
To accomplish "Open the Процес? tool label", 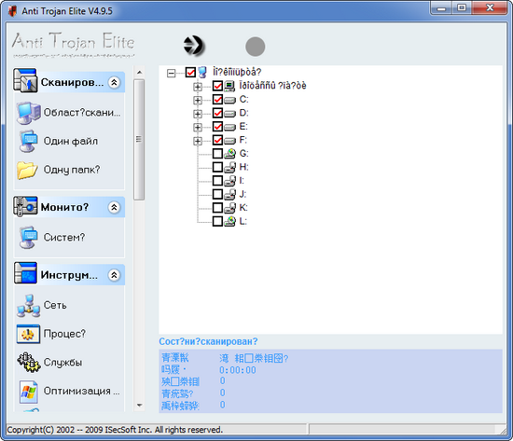I will click(x=64, y=334).
